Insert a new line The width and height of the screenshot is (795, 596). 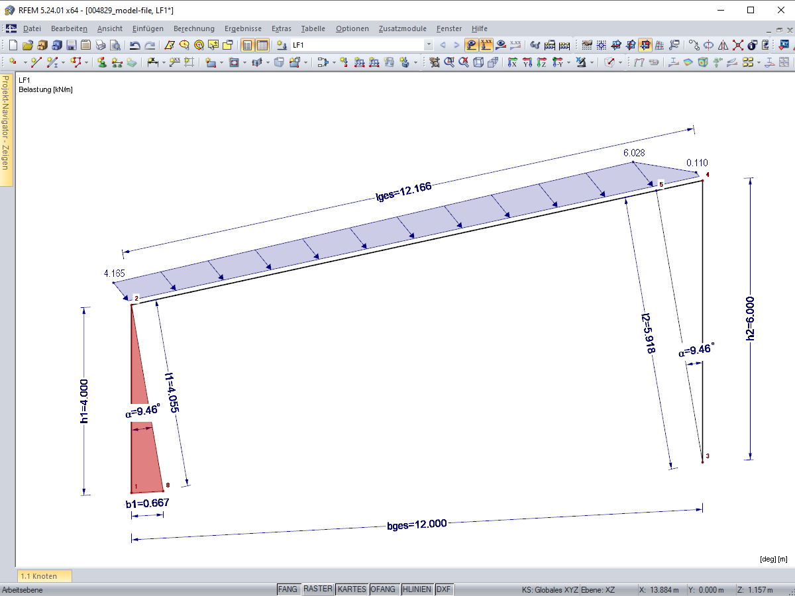[x=36, y=62]
